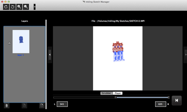Switch to the Scrubber tab
The height and width of the screenshot is (112, 187).
(x=106, y=93)
